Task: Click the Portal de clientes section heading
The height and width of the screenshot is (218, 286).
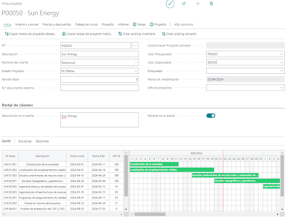Action: click(17, 105)
